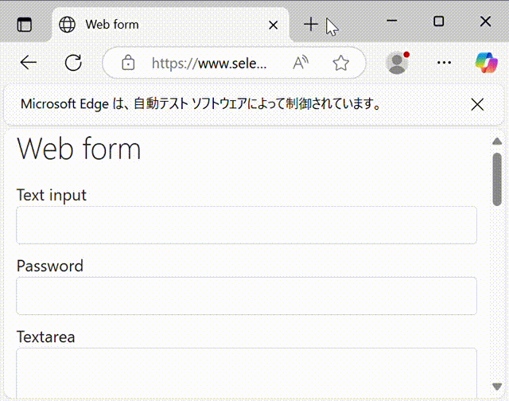Open the user profile icon
This screenshot has width=509, height=401.
pos(397,62)
